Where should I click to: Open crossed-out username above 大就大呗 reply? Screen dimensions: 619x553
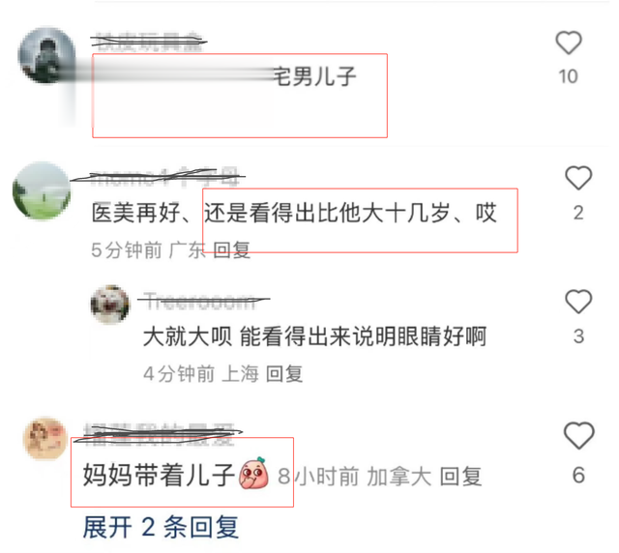200,302
